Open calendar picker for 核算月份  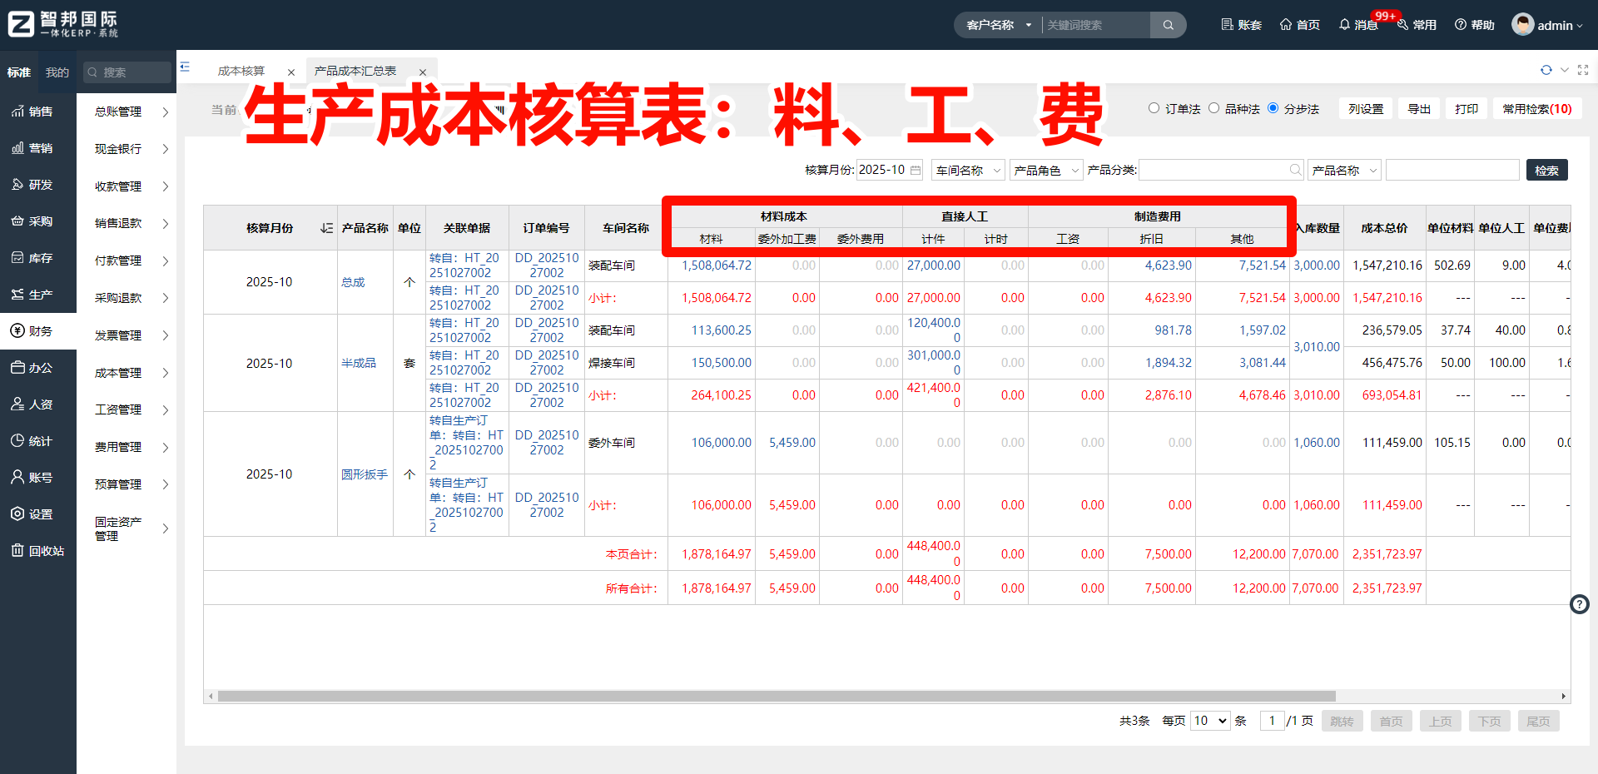click(x=916, y=170)
